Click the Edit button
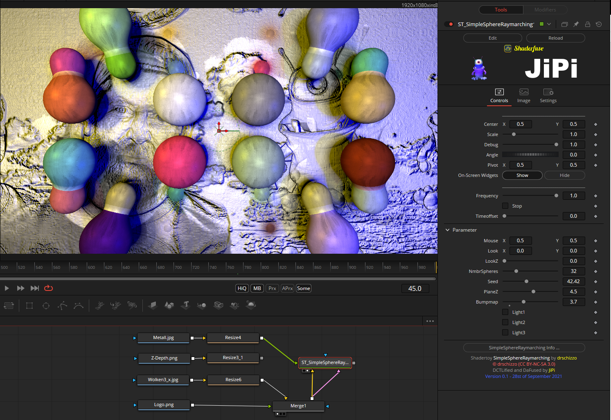This screenshot has height=420, width=611. [x=493, y=38]
